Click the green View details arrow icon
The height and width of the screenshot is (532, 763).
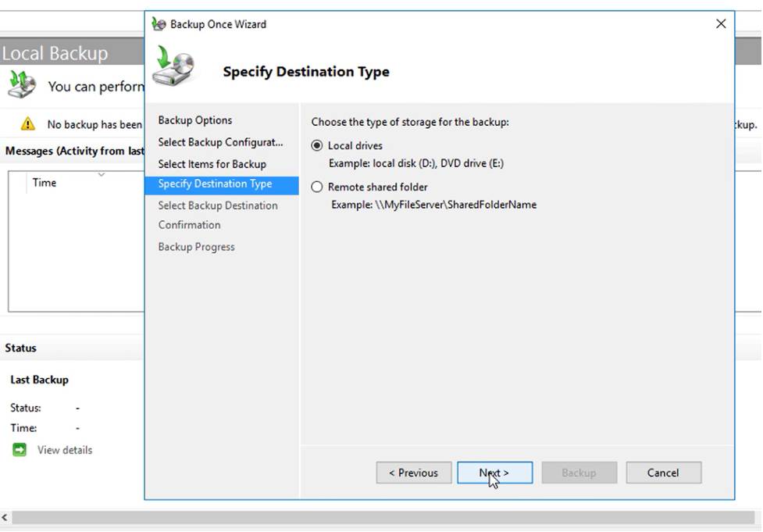coord(20,450)
